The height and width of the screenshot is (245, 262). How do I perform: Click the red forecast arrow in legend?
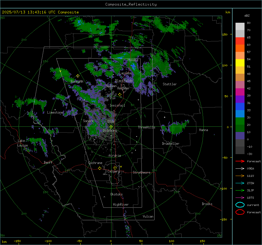point(240,161)
